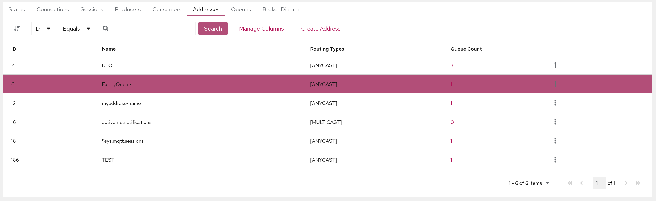Toggle the sort order icon

point(17,29)
